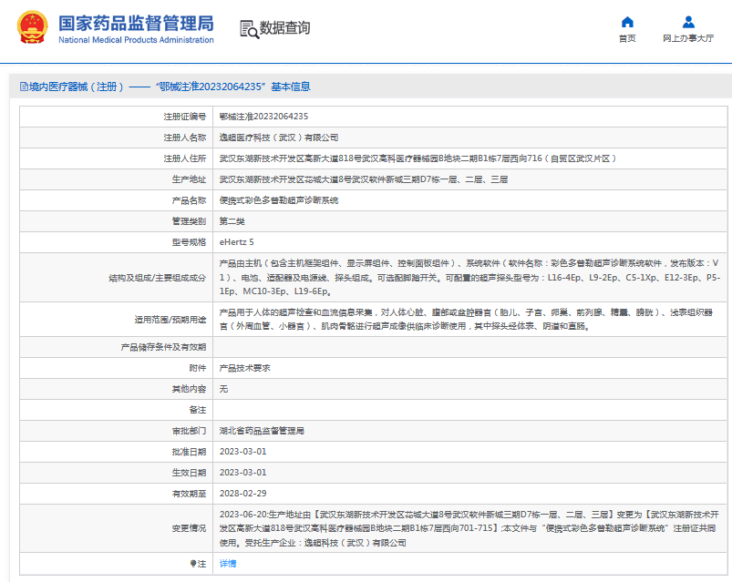Click the 有效期至 row label
Screen dimensions: 732x582
pyautogui.click(x=189, y=494)
